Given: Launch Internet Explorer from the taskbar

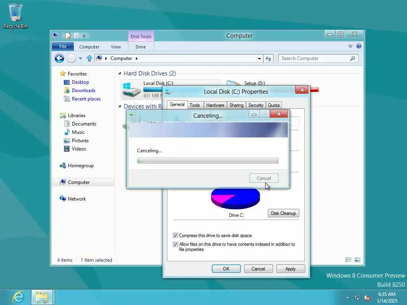Looking at the screenshot, I should pos(18,297).
